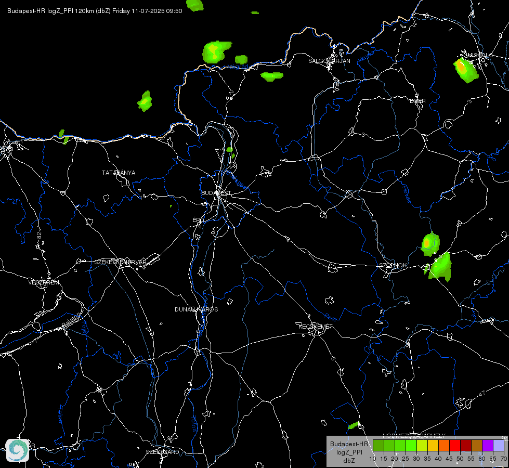
Task: Pick the 45-50 dBZ bright red legend swatch
Action: (455, 445)
